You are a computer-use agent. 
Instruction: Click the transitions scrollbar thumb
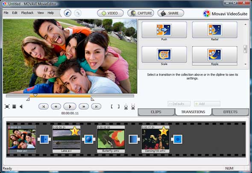[245, 49]
